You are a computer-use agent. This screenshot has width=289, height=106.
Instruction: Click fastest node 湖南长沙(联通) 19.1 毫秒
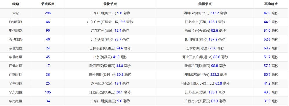point(110,83)
